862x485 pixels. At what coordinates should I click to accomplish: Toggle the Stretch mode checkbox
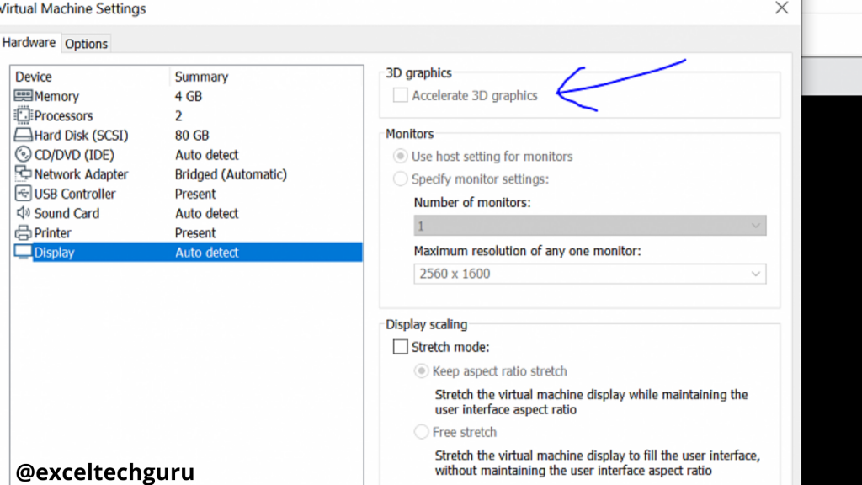(400, 347)
